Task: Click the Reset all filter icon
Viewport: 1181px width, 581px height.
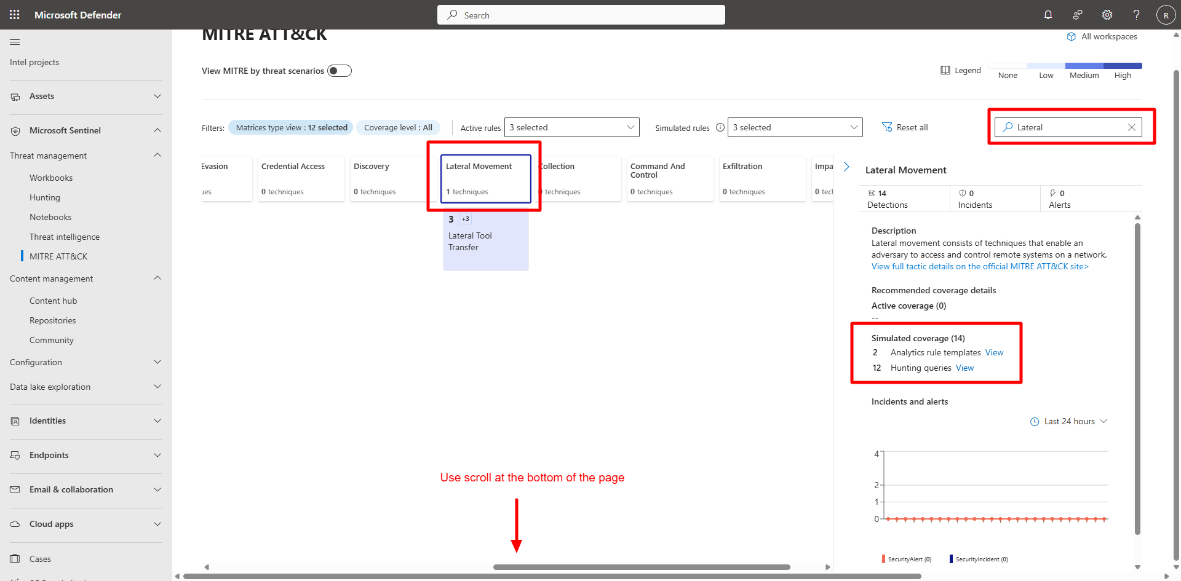Action: 887,127
